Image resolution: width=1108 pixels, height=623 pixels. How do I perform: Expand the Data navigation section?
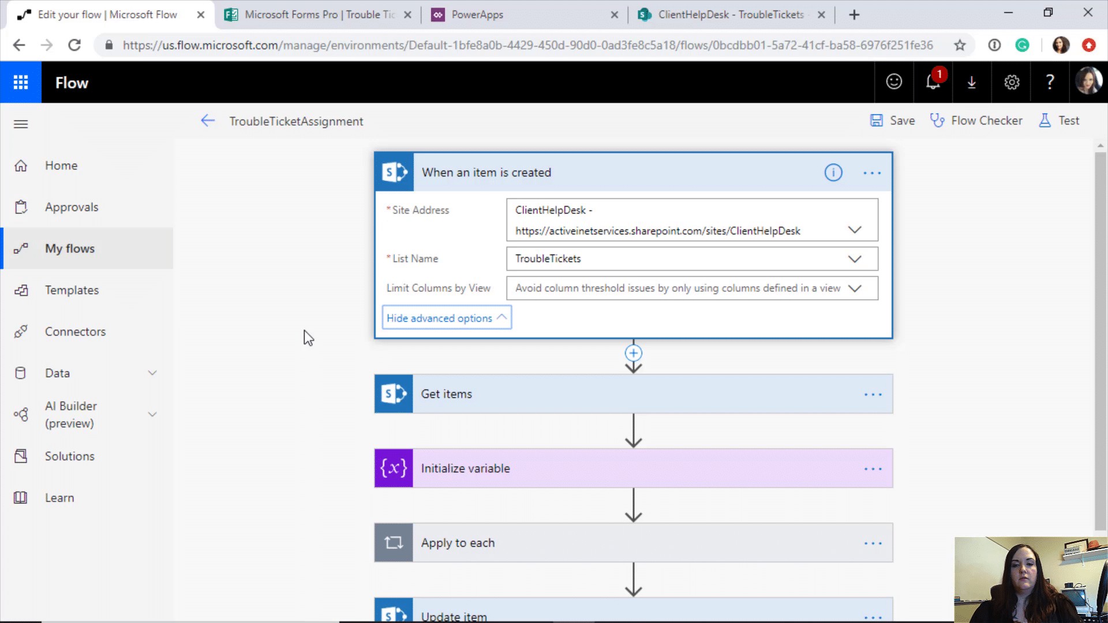click(x=152, y=373)
